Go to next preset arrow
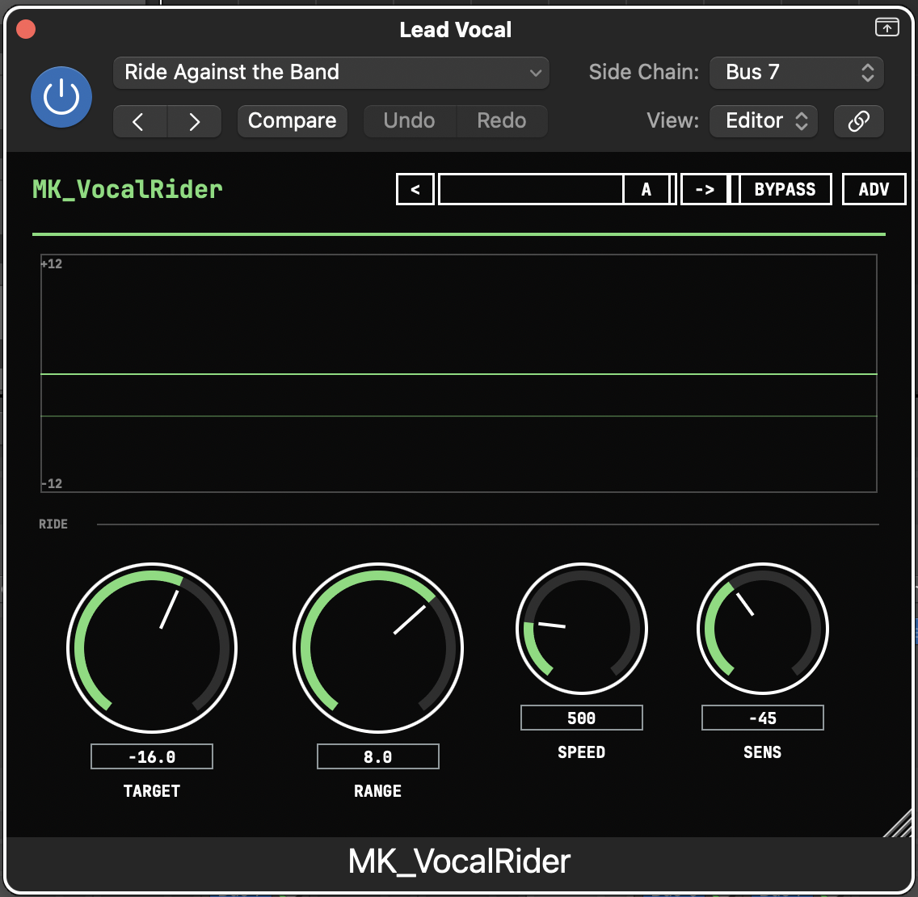 (x=195, y=121)
